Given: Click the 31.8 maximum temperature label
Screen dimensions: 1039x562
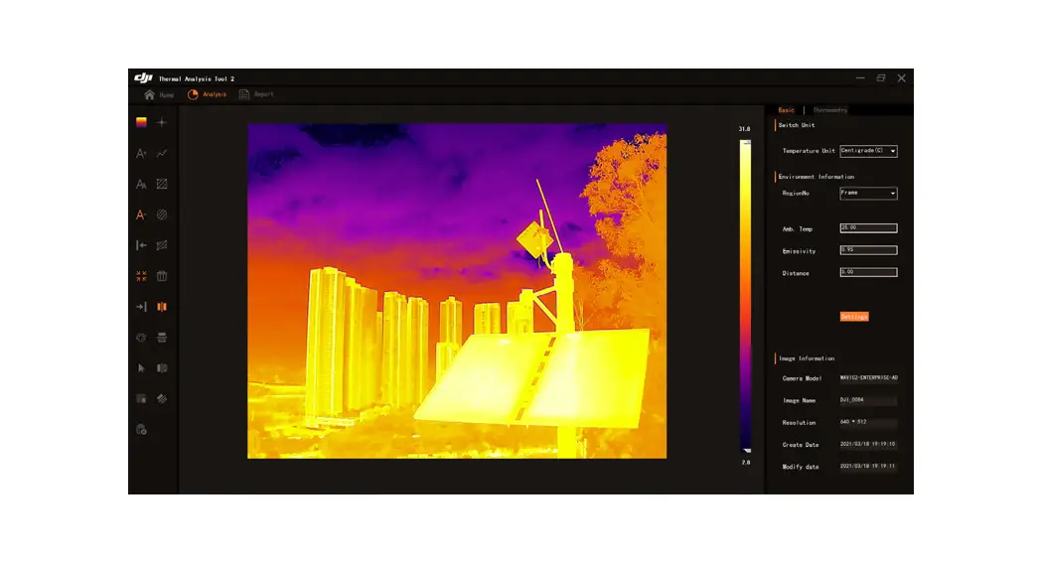Looking at the screenshot, I should [x=745, y=129].
